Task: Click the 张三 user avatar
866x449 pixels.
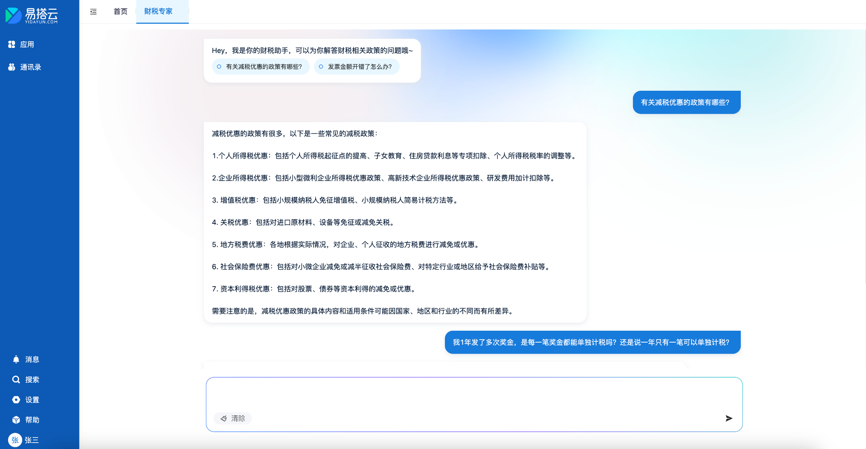Action: [15, 440]
